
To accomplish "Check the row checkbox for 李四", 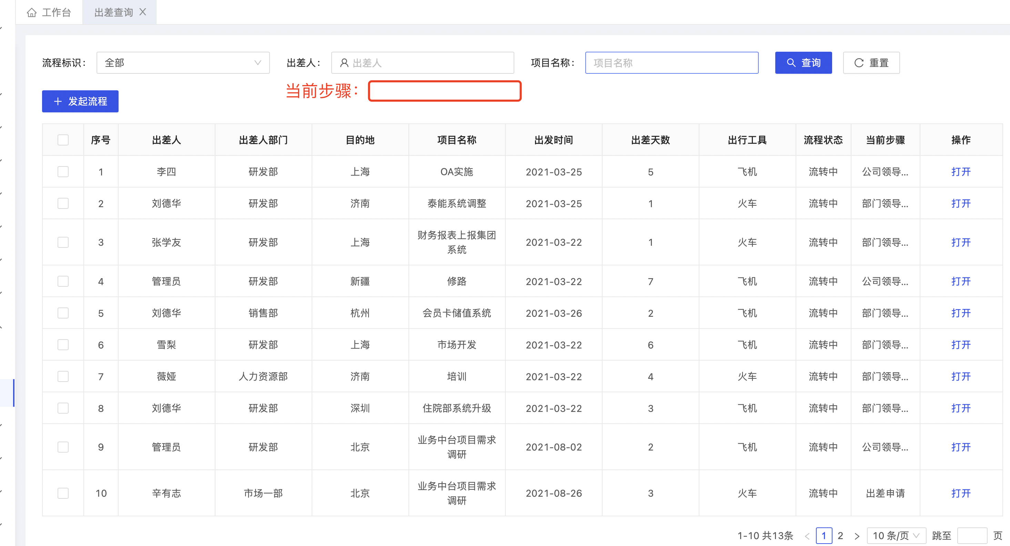I will (63, 172).
